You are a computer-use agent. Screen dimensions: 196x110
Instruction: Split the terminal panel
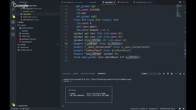168,74
